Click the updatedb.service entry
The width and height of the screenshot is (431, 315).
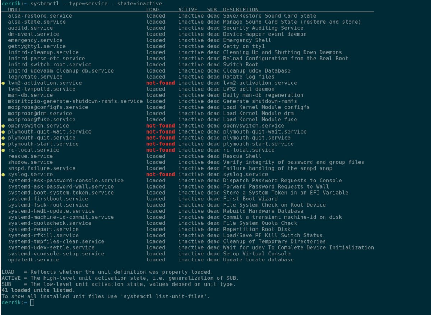tap(33, 260)
